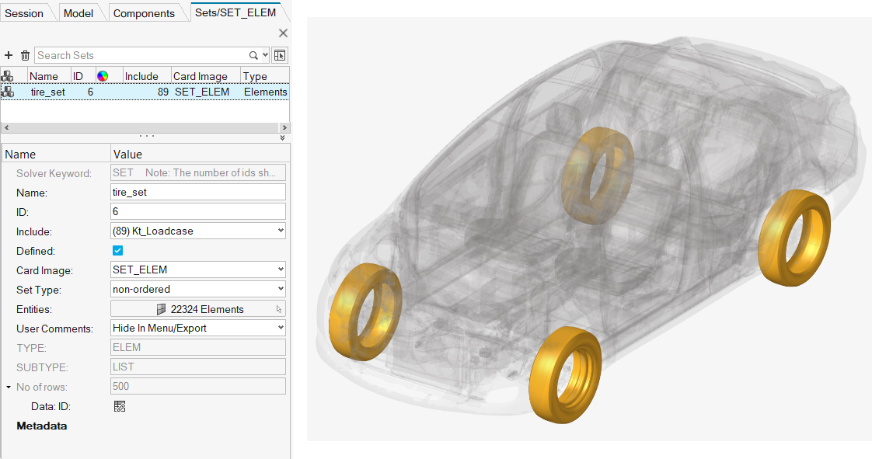Image resolution: width=872 pixels, height=459 pixels.
Task: Switch to the Model tab
Action: [78, 13]
